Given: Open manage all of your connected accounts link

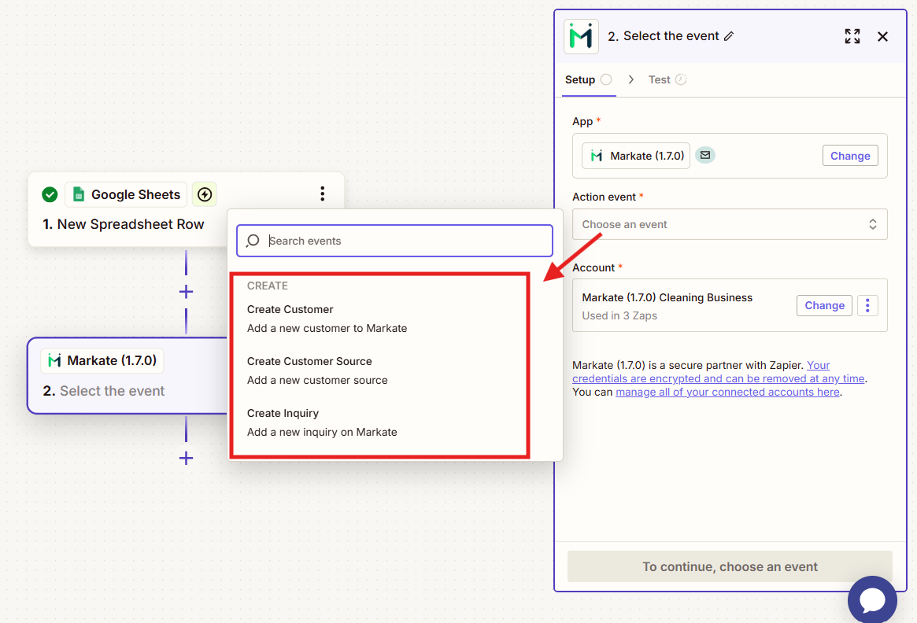Looking at the screenshot, I should 727,393.
